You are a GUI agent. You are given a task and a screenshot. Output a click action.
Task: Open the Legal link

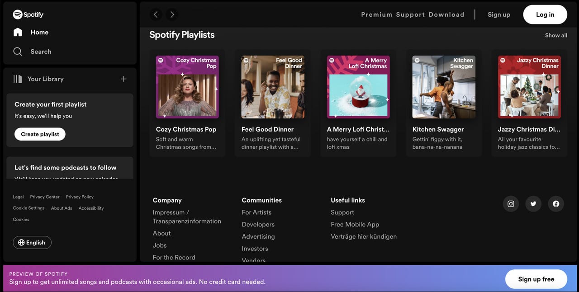(18, 197)
